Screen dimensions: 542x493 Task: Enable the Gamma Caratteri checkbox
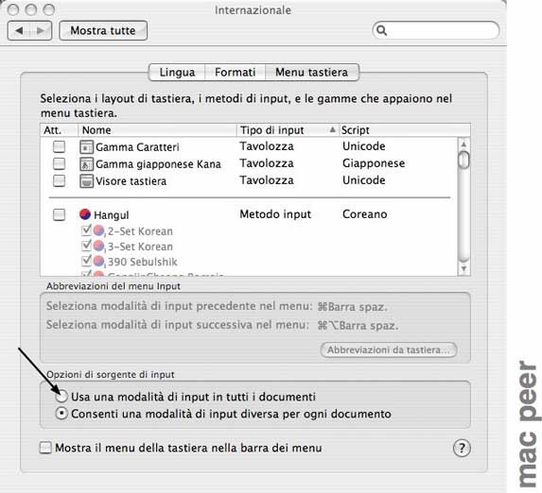[59, 146]
